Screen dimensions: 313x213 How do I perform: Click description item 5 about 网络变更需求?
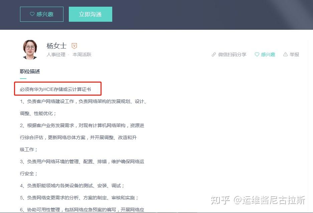click(x=79, y=198)
